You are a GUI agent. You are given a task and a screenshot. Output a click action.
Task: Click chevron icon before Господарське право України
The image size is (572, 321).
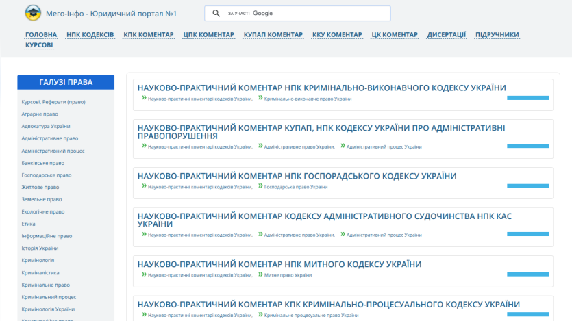(260, 186)
